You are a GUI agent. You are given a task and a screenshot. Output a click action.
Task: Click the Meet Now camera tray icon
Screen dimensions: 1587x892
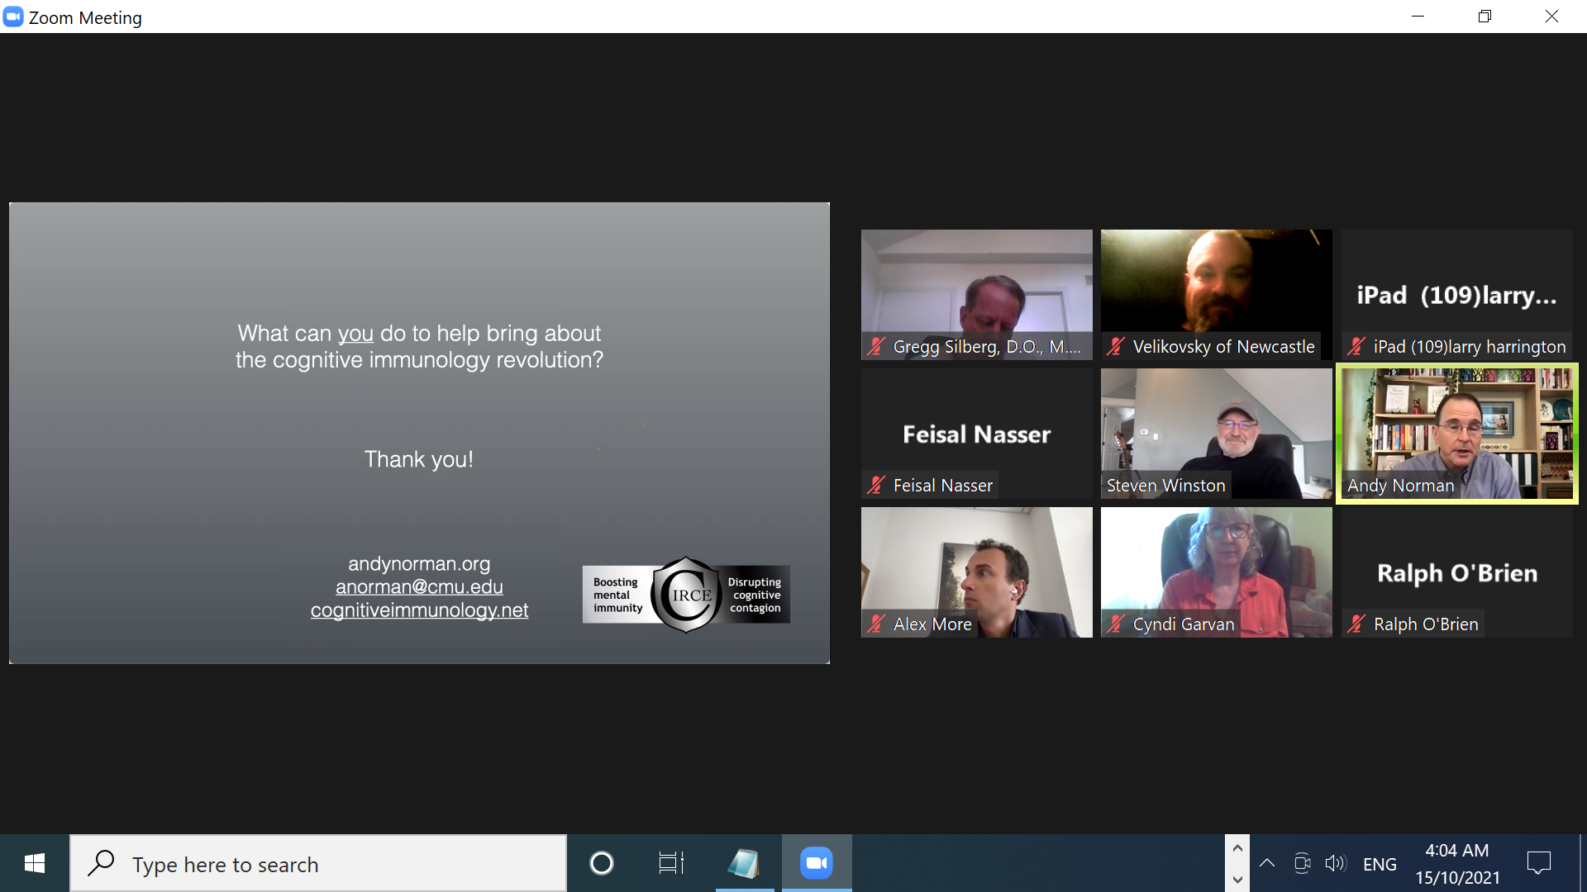(x=1302, y=864)
